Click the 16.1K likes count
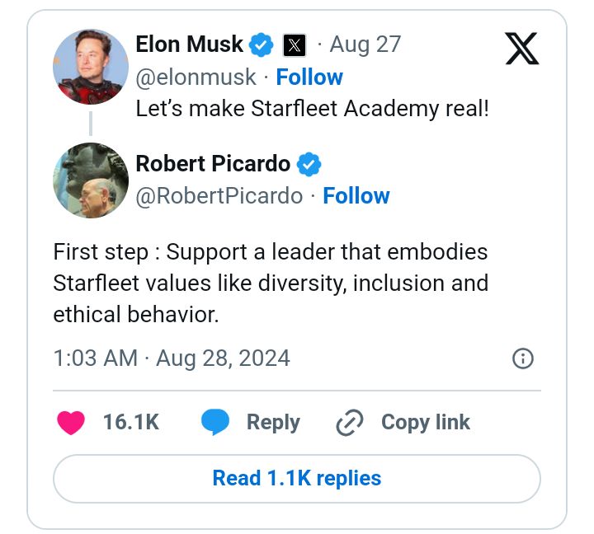This screenshot has height=534, width=594. [130, 423]
